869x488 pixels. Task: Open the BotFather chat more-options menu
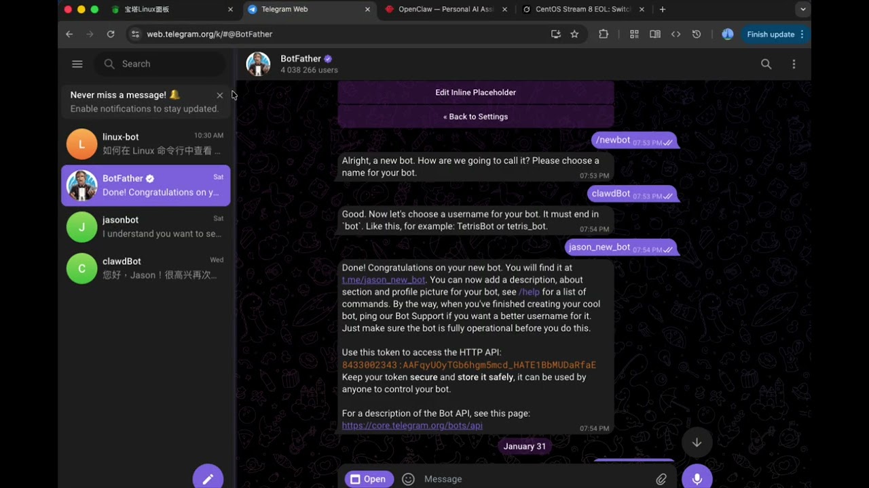coord(794,64)
